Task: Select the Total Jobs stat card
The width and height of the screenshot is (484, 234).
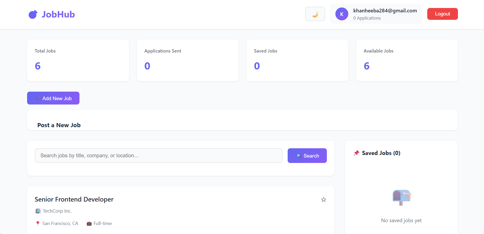Action: (78, 60)
